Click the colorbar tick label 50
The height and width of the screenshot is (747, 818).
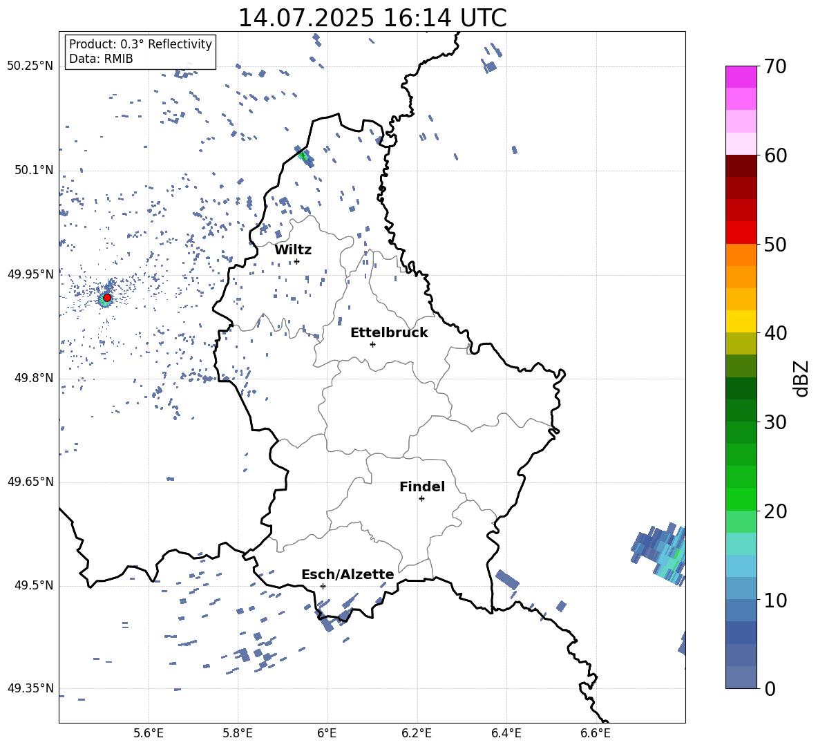coord(775,245)
